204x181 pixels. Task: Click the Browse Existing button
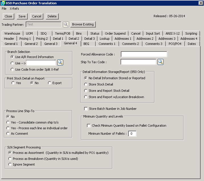(x=83, y=25)
